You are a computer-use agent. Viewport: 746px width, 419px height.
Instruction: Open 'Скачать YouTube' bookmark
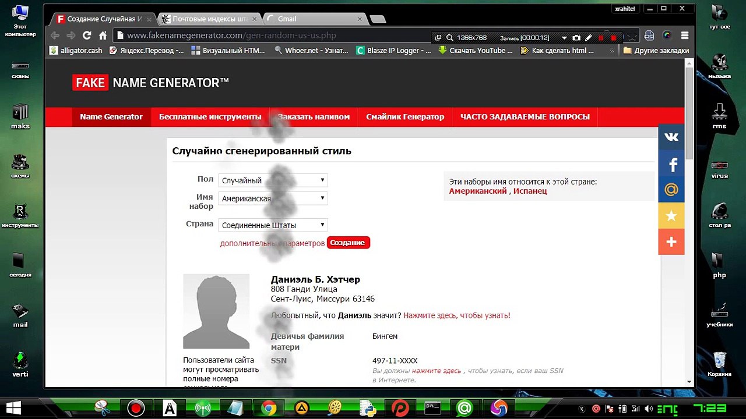coord(476,51)
